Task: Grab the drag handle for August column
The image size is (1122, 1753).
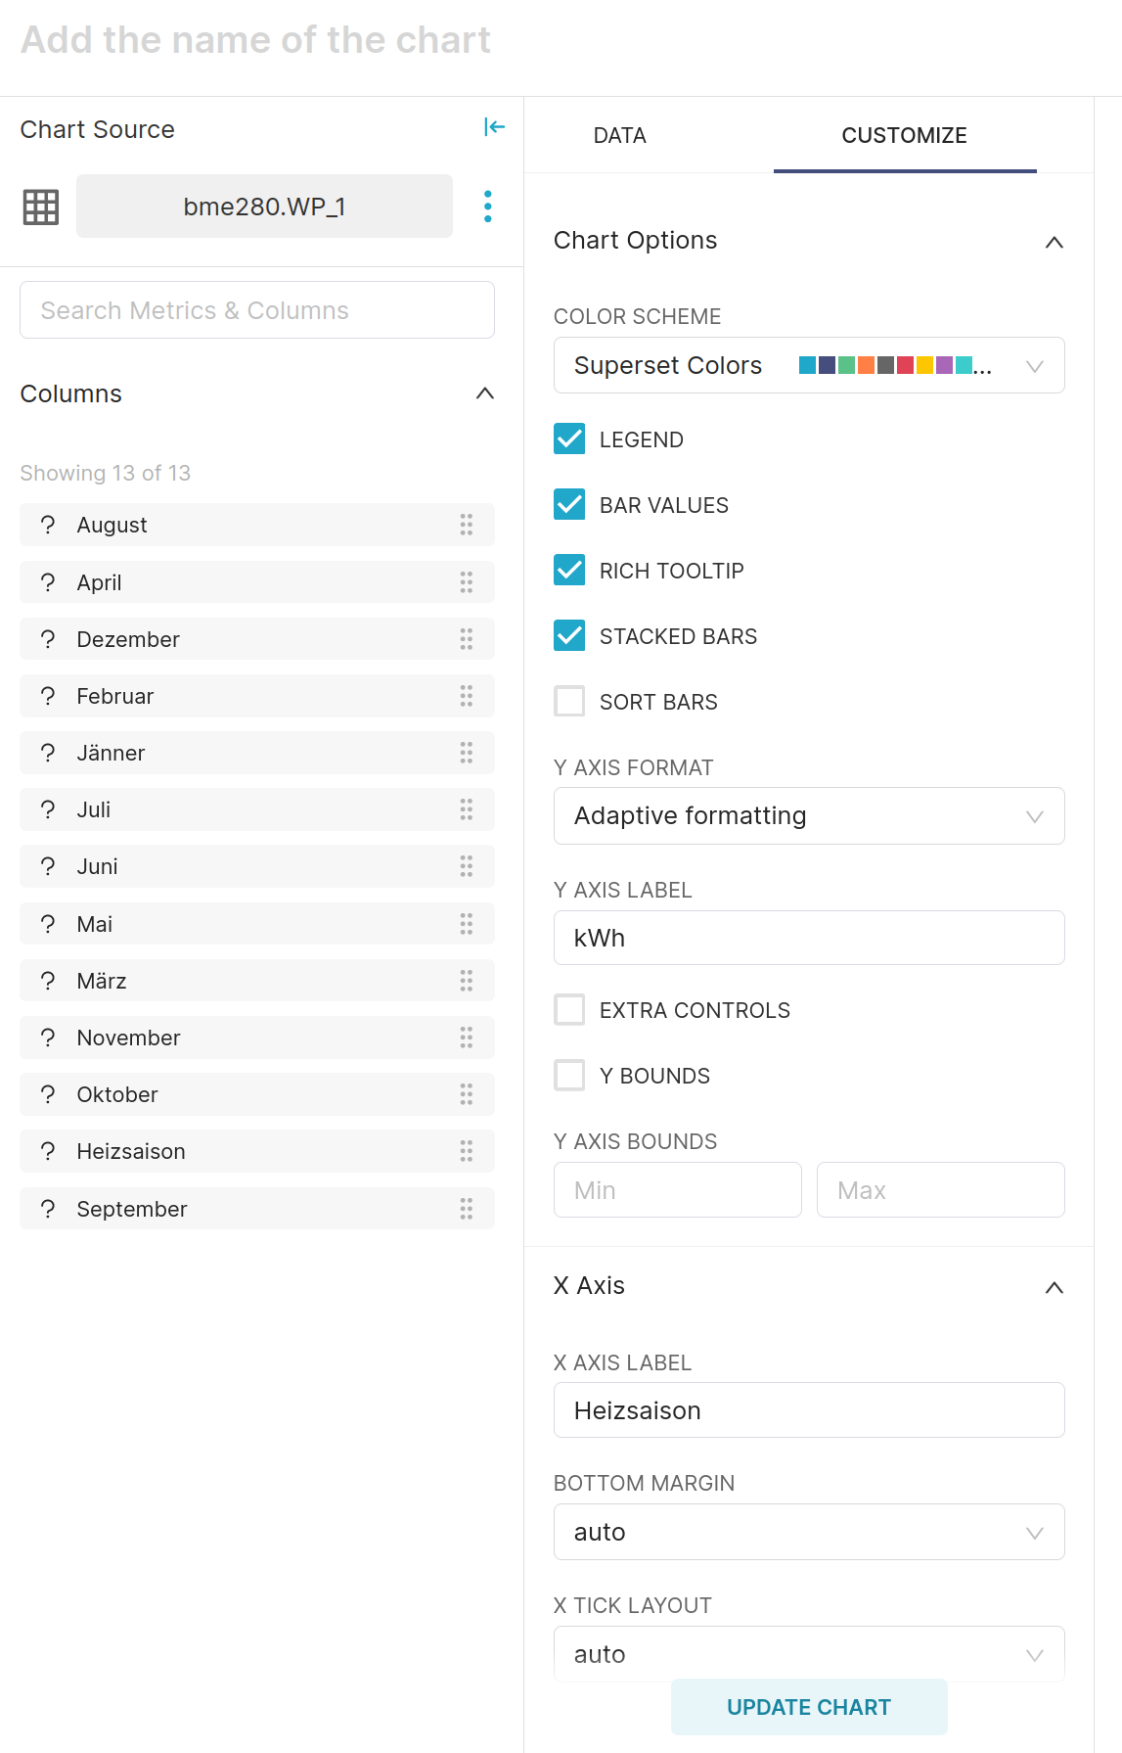Action: point(467,525)
